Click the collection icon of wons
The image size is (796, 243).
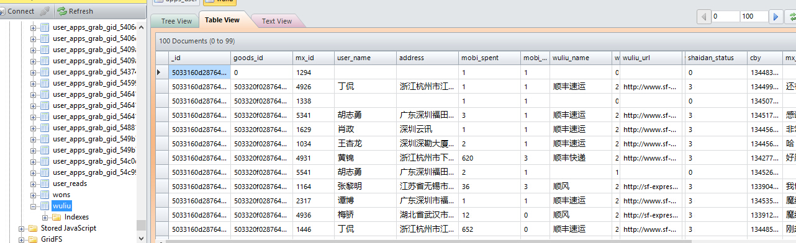click(x=45, y=195)
